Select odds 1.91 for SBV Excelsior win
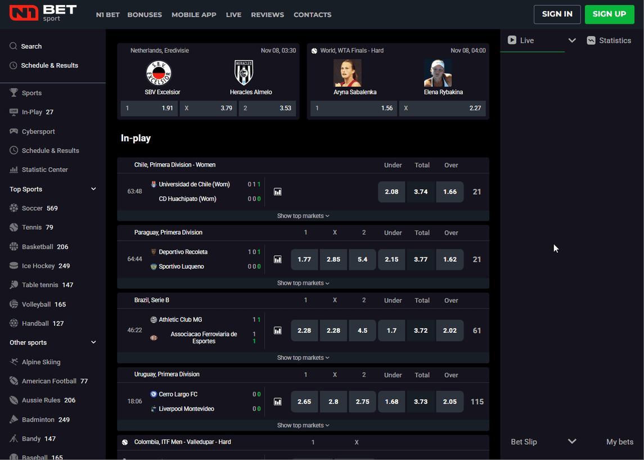The width and height of the screenshot is (644, 460). [x=149, y=108]
